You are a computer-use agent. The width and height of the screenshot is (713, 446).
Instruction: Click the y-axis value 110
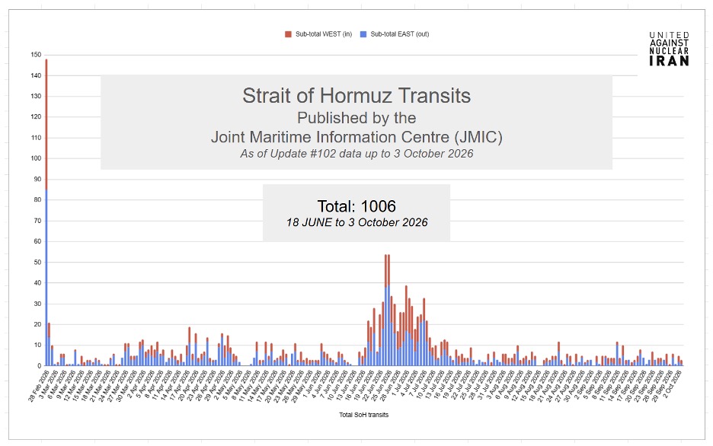(36, 138)
